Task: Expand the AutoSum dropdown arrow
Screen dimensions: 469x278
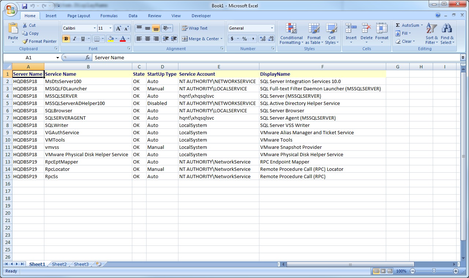Action: (x=422, y=25)
